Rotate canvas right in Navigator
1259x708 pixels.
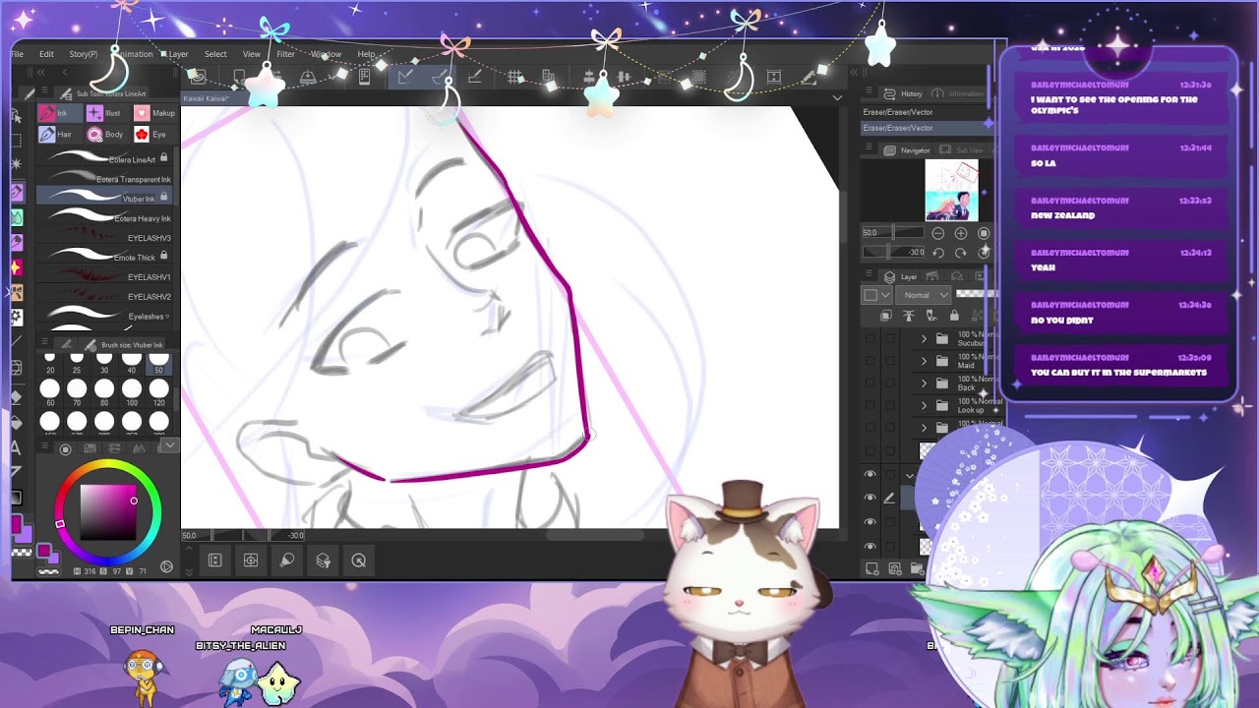coord(961,253)
